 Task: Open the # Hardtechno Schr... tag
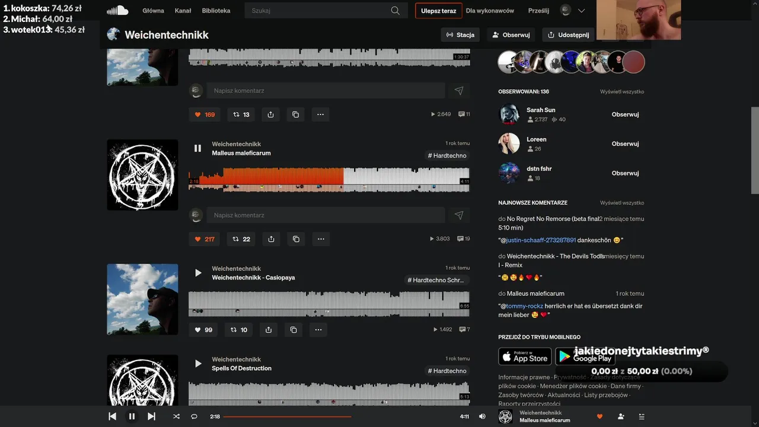[x=437, y=280]
